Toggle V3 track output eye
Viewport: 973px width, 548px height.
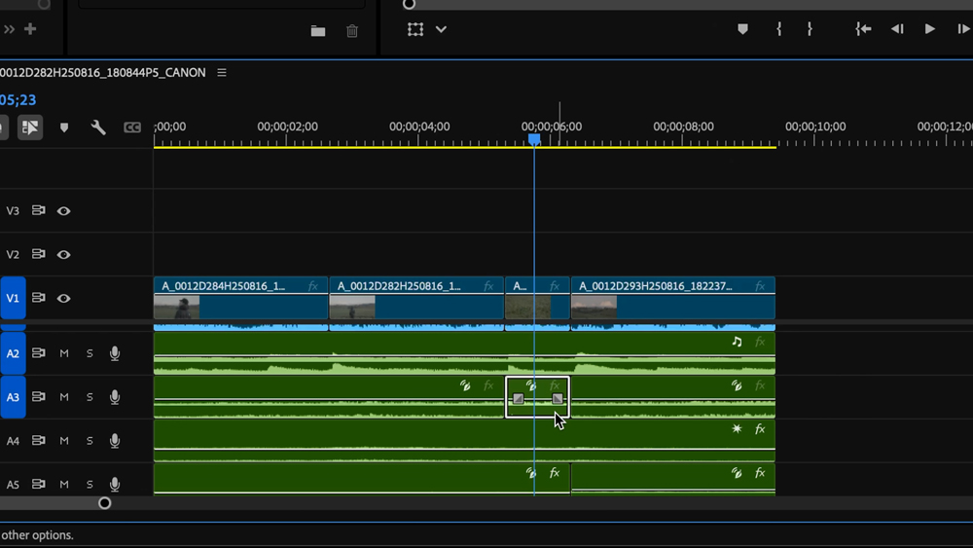[x=63, y=211]
